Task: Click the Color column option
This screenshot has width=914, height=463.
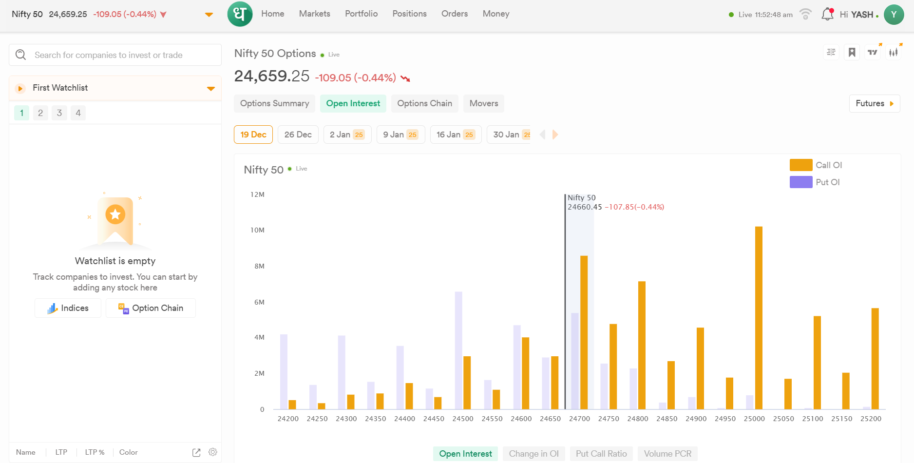Action: pos(129,452)
